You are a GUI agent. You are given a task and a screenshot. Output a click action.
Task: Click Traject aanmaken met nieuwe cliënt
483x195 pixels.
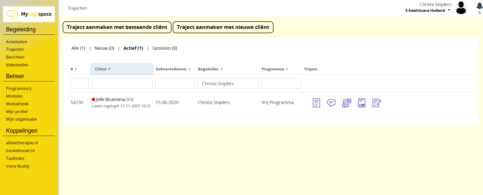223,27
